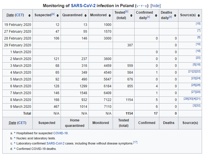Select the 'Home quarantined' footer header
204x155 pixels.
75,123
